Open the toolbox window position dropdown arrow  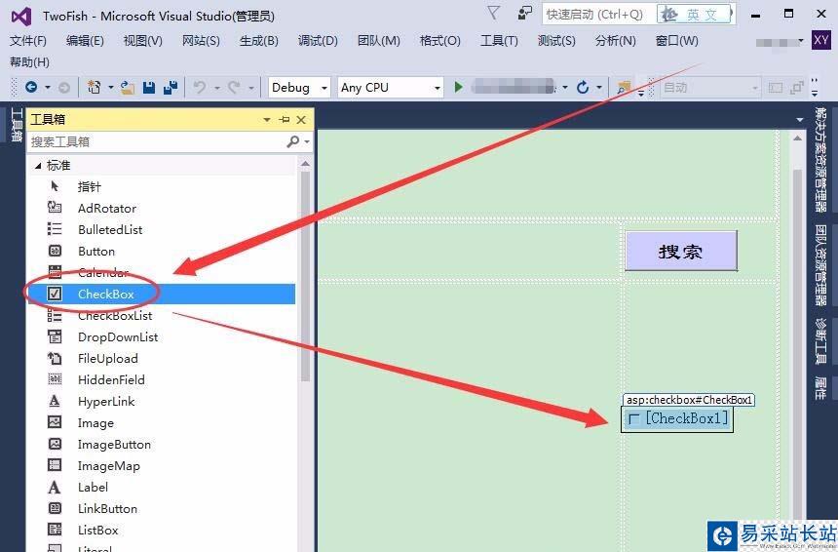(x=267, y=120)
